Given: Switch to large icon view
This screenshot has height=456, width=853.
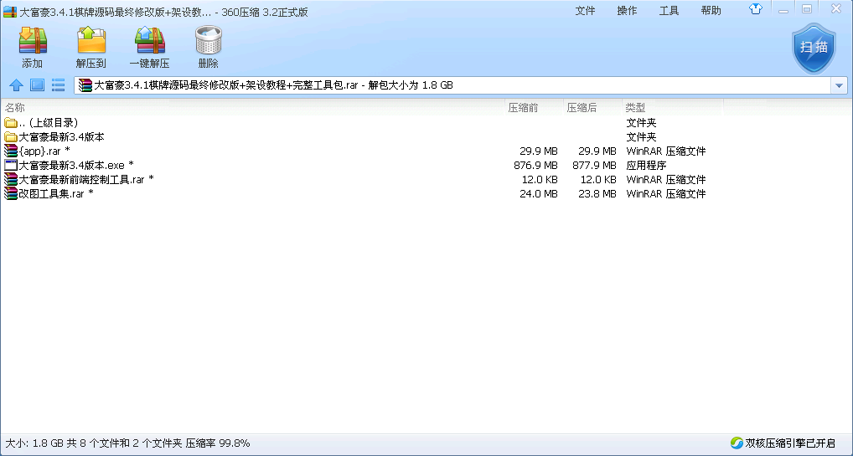Looking at the screenshot, I should click(x=37, y=85).
